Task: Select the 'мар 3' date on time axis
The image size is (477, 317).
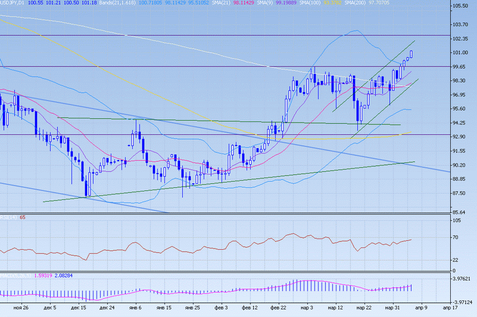Action: [308, 308]
